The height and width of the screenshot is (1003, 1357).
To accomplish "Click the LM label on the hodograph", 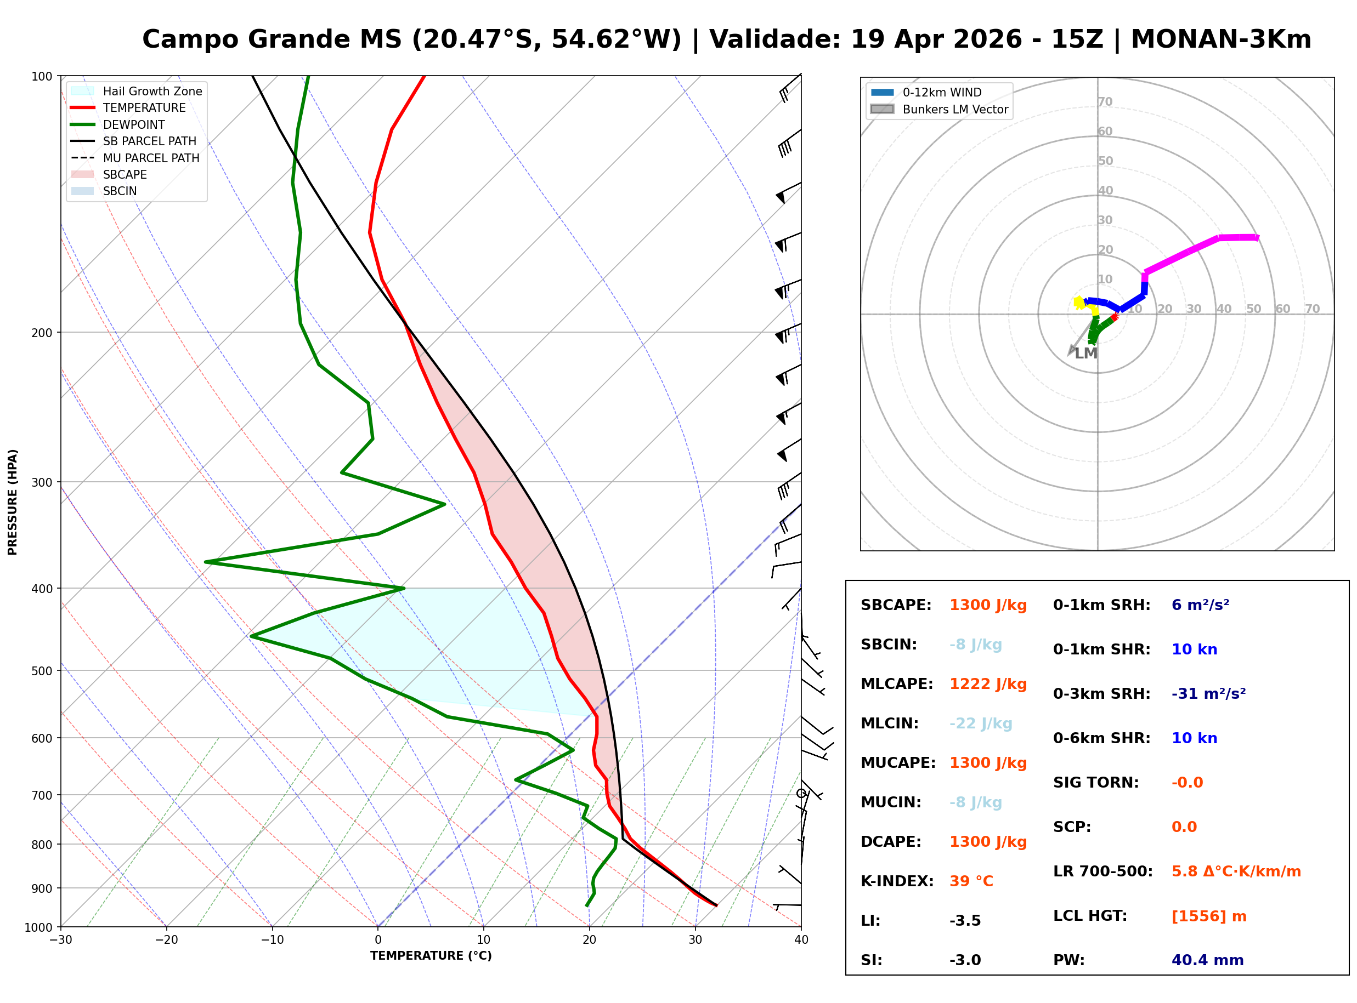I will point(1085,354).
